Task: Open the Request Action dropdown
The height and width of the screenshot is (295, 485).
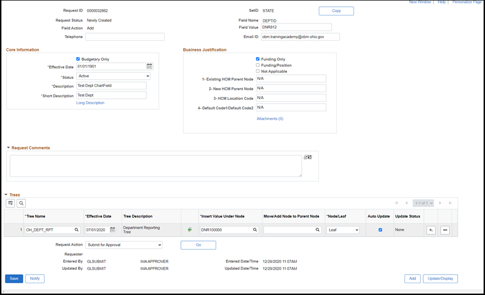Action: pyautogui.click(x=123, y=245)
